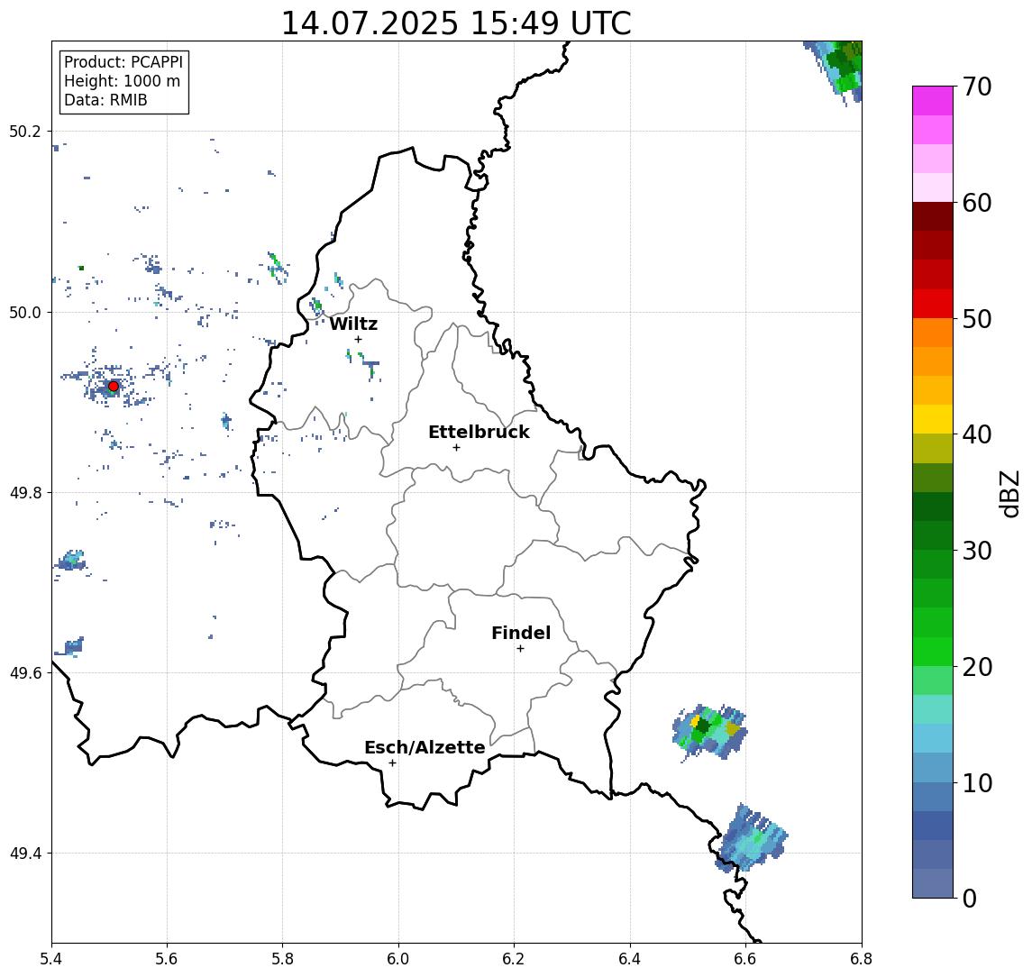Click the 0 tick label on the colorbar
Viewport: 1032px width, 977px height.
coord(970,898)
